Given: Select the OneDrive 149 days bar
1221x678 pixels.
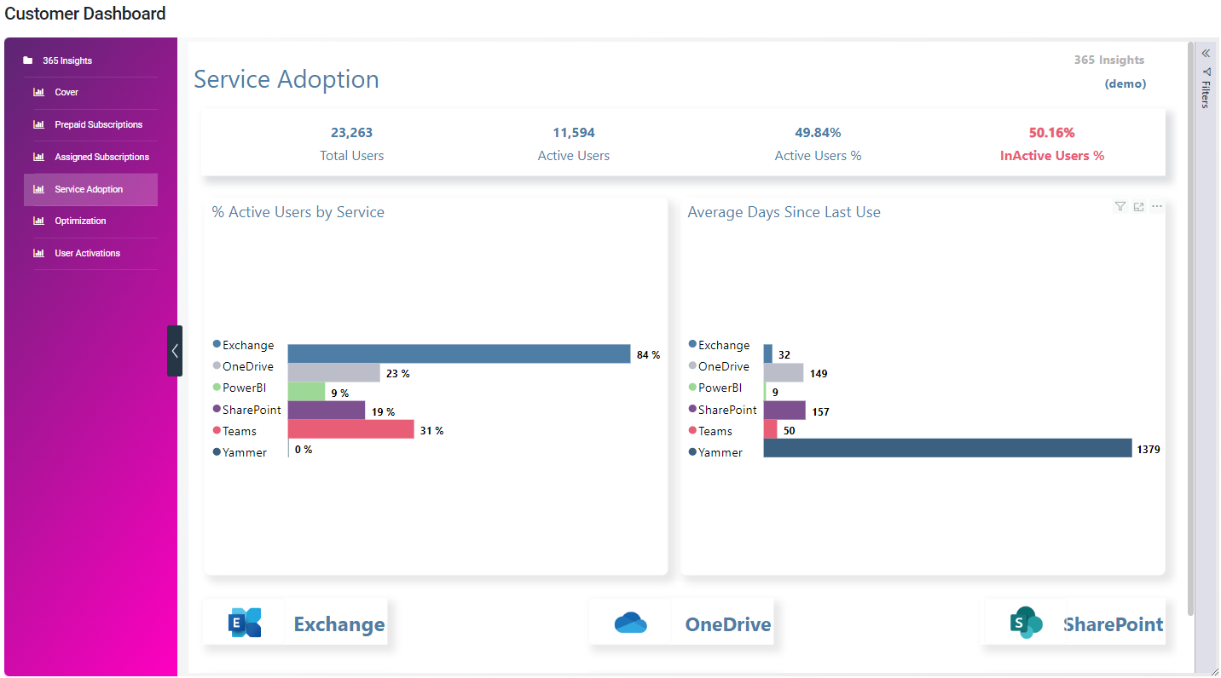Looking at the screenshot, I should point(784,372).
